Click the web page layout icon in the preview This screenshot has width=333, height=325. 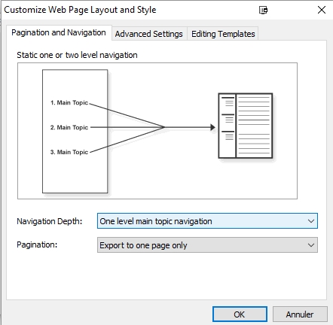click(x=246, y=126)
